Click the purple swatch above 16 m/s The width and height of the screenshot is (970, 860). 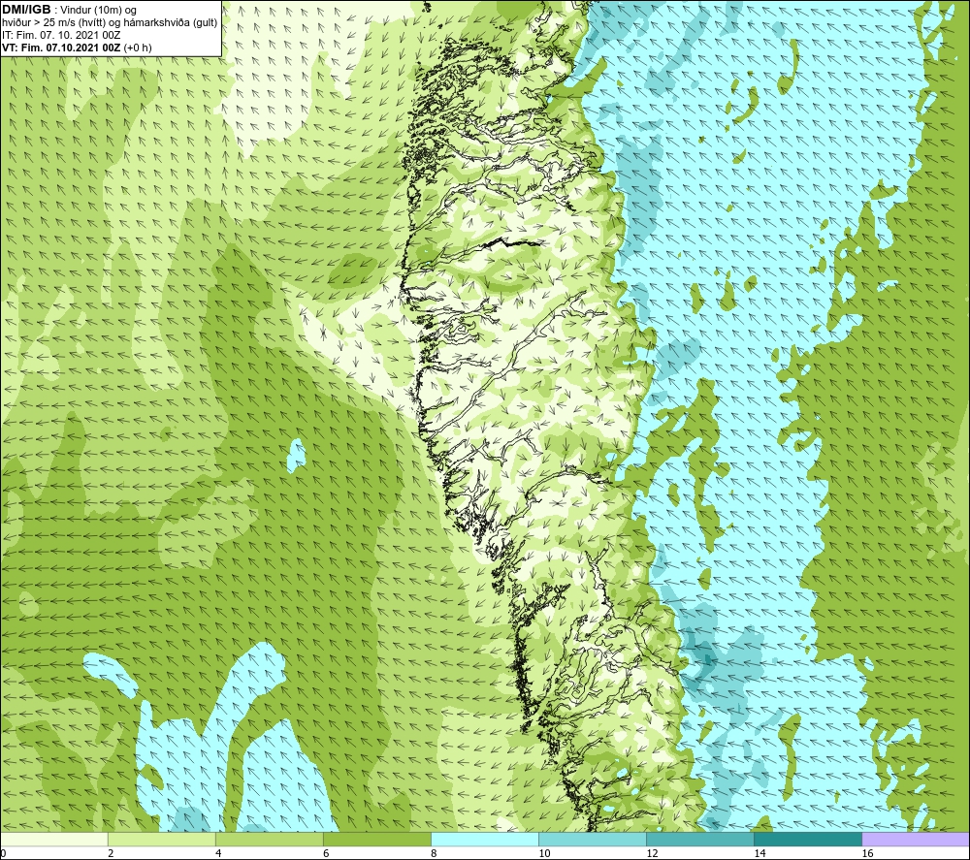(x=916, y=839)
